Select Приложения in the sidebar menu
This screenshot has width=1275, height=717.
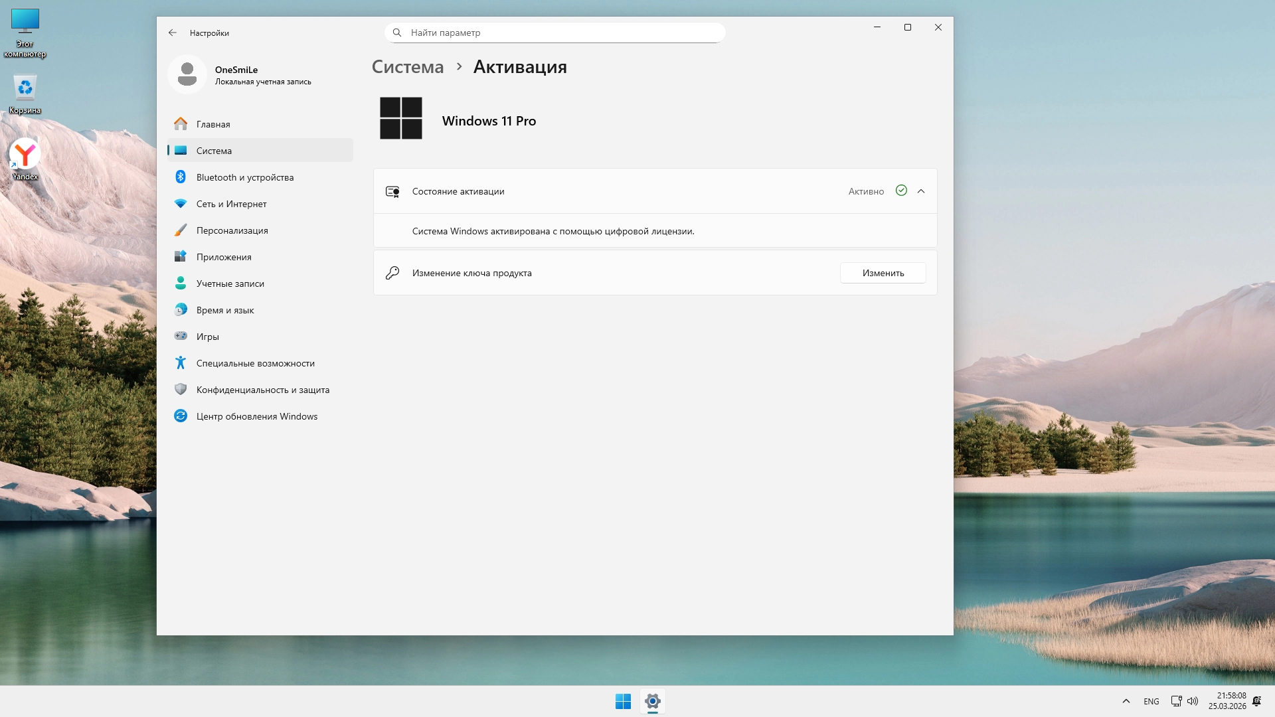click(x=224, y=257)
